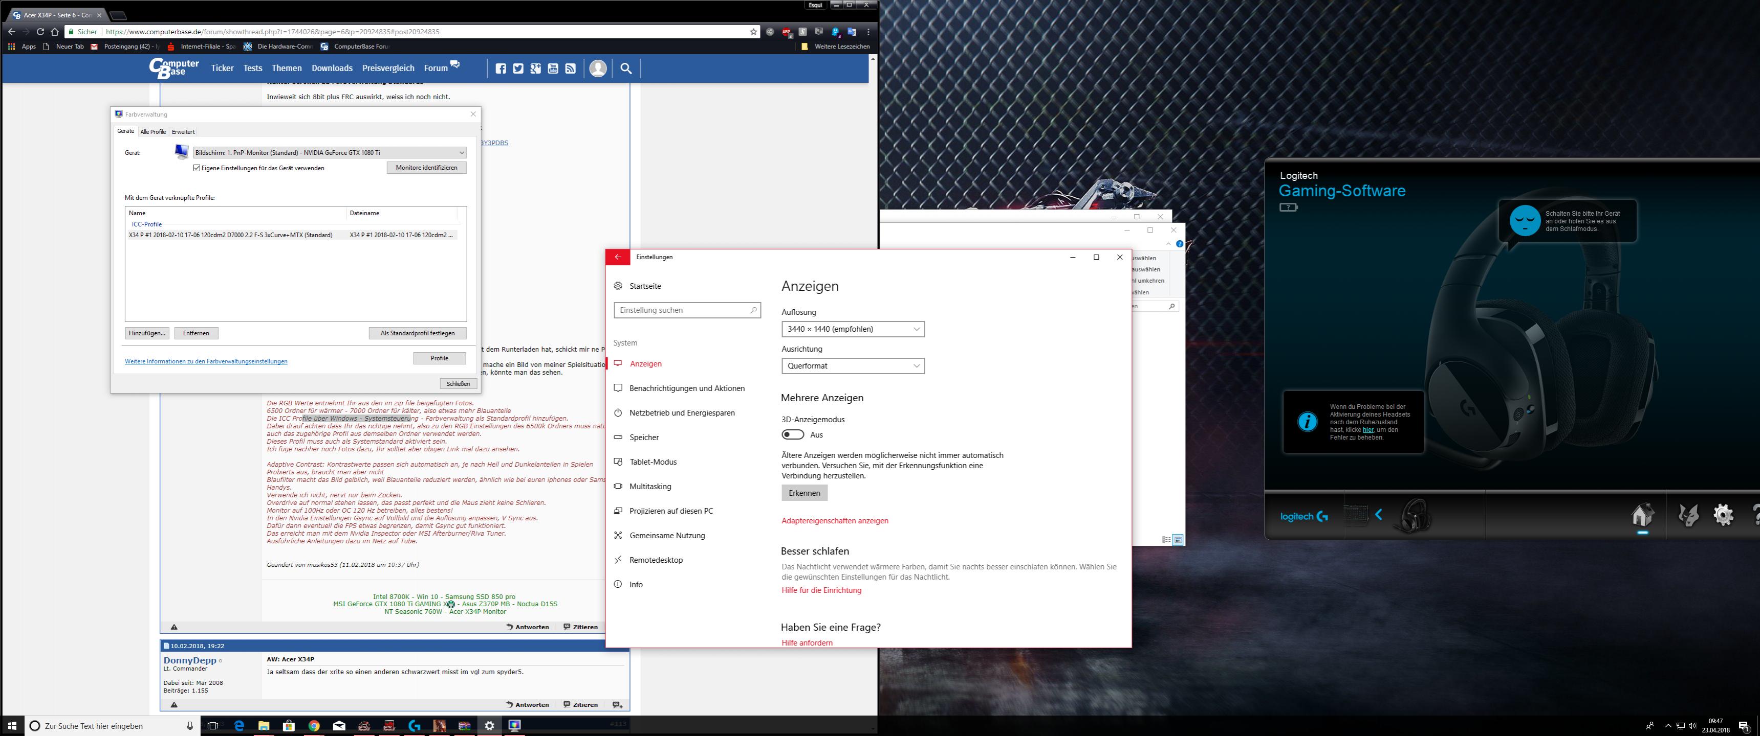Open Gerät Bildschirm selection dropdown
1760x736 pixels.
click(330, 153)
